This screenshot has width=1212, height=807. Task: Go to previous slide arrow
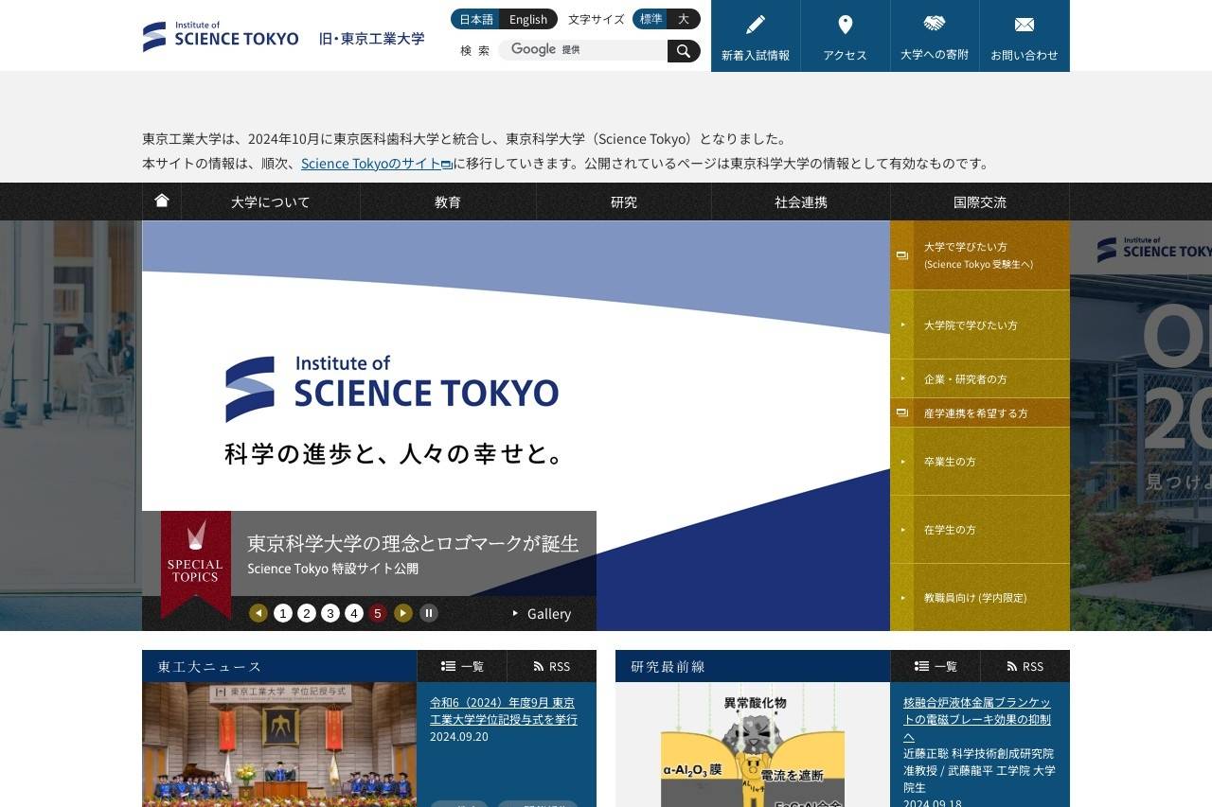point(258,613)
